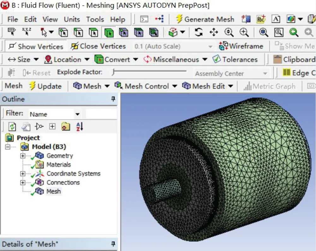This screenshot has width=316, height=251.
Task: Click the Tolerances button
Action: point(235,60)
